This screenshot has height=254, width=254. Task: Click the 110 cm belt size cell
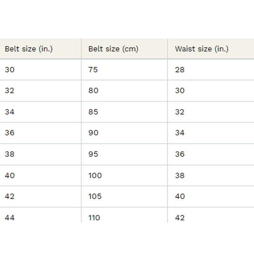(94, 217)
